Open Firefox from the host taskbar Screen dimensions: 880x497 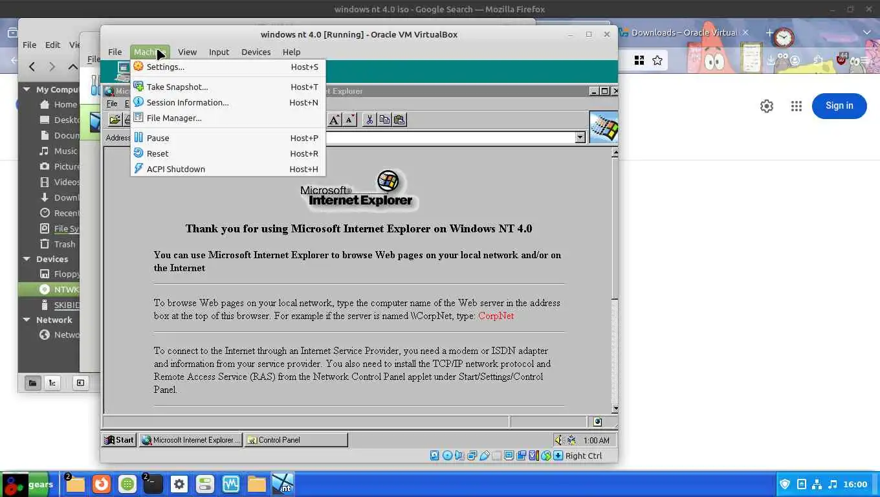101,484
